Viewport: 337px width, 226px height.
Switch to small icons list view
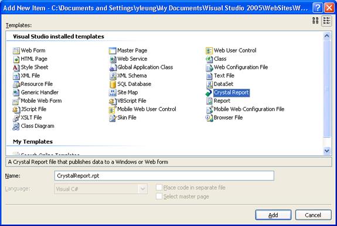tap(326, 21)
